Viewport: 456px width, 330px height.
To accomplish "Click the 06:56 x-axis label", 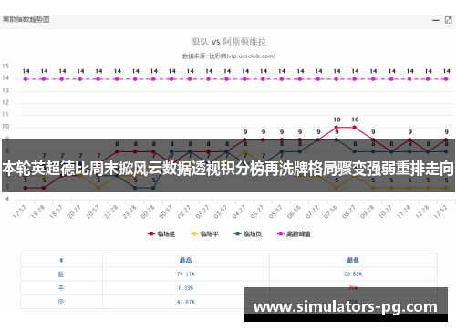I will click(x=294, y=211).
